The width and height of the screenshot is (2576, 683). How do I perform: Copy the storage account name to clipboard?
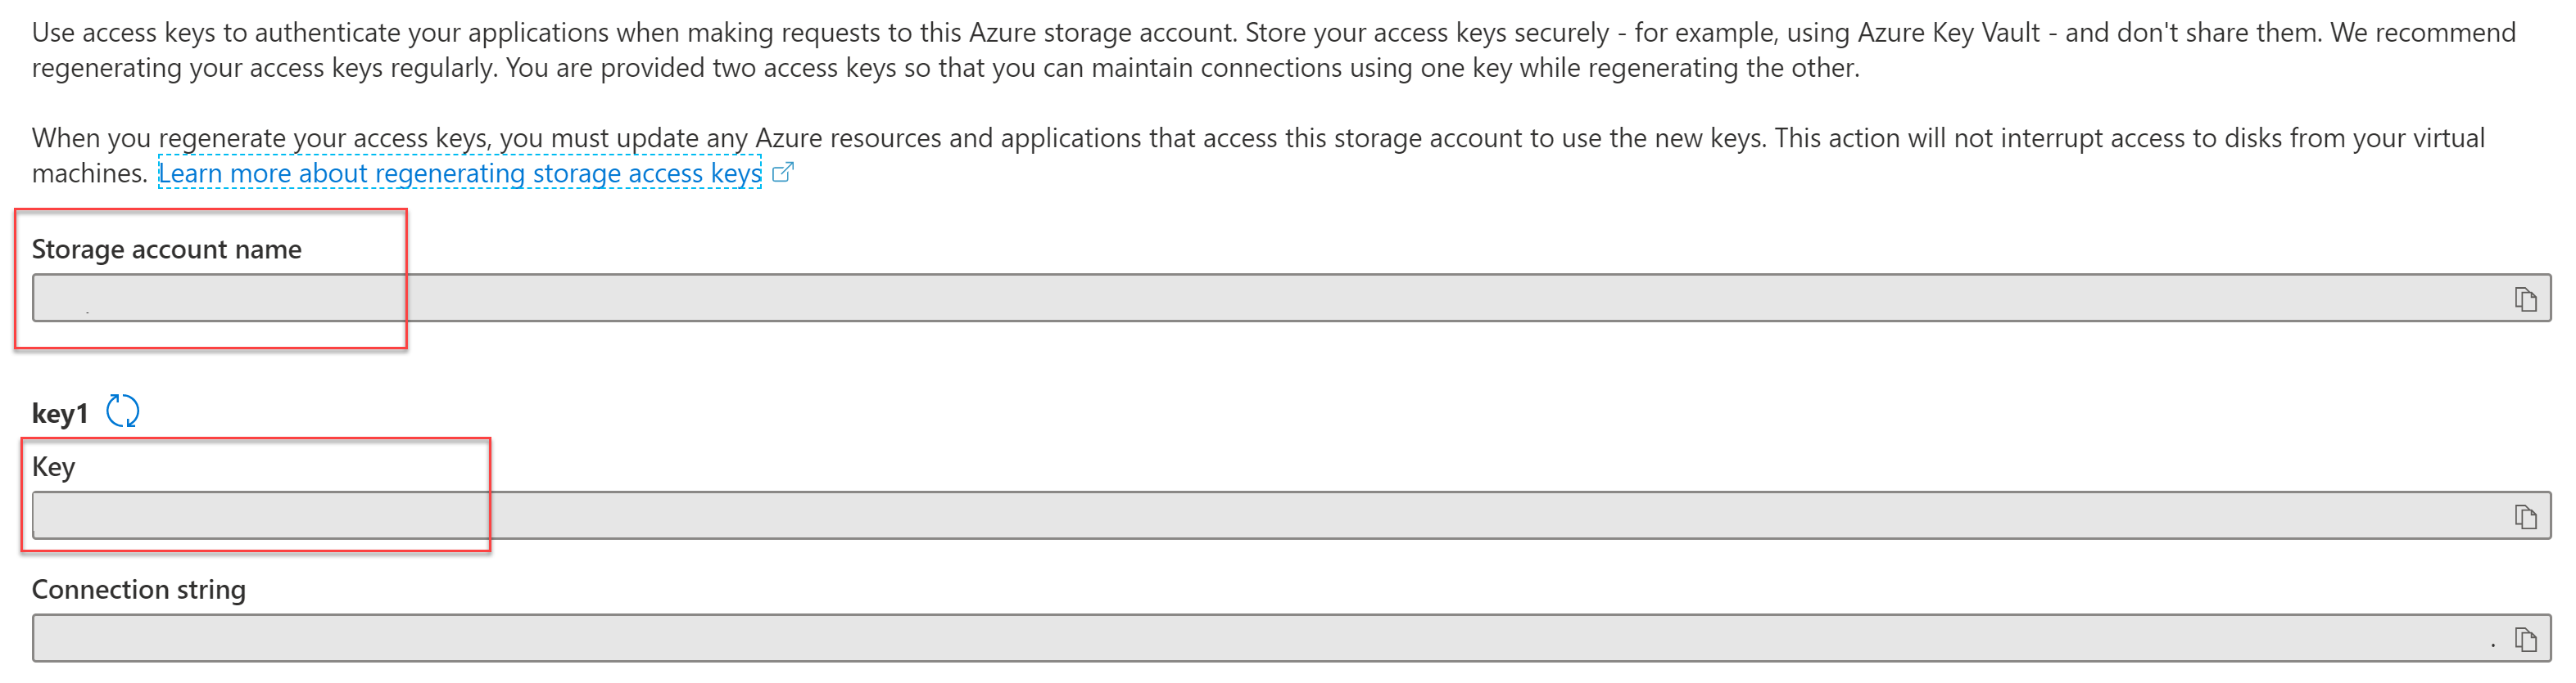click(x=2525, y=299)
